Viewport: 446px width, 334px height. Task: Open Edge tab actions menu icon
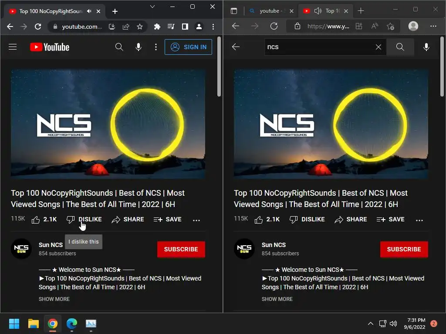(234, 11)
